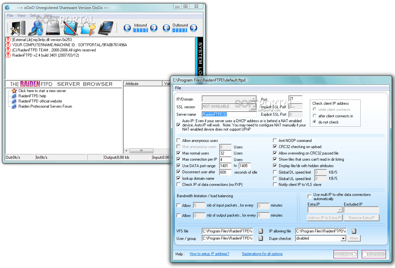Enable Use multi IP for data connections
This screenshot has height=268, width=395.
[x=310, y=197]
